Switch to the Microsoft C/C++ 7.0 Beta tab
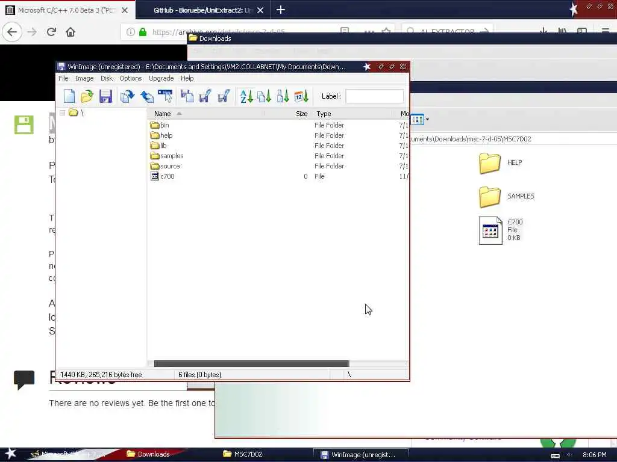617x462 pixels. pos(67,10)
